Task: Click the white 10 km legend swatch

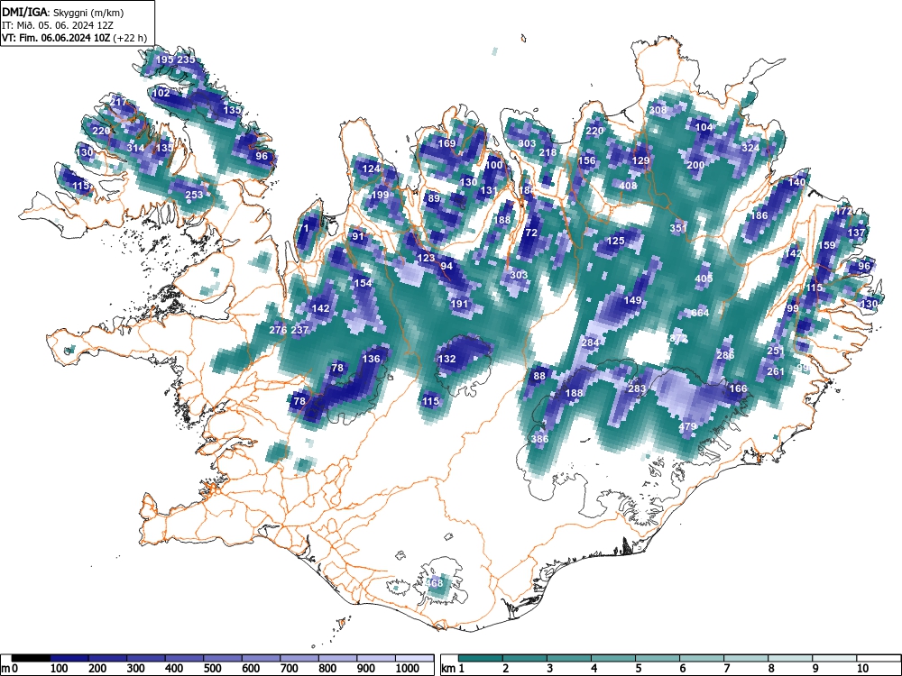Action: coord(878,658)
